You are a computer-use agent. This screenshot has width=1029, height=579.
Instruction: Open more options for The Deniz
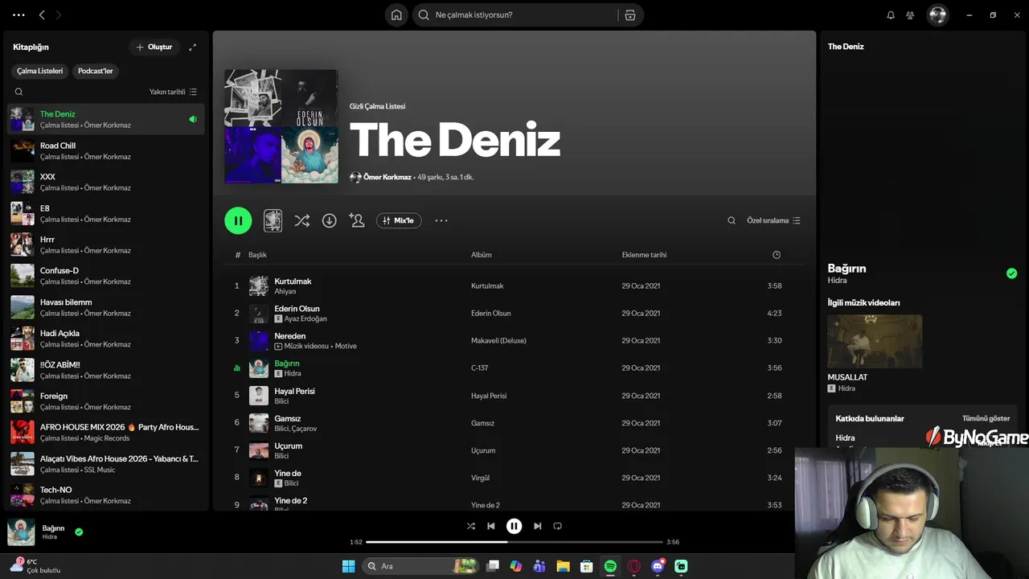441,220
